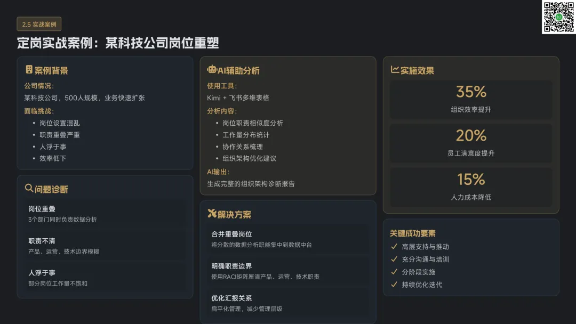Click the 35% 组织效率提升 metric card
576x324 pixels.
(x=471, y=99)
